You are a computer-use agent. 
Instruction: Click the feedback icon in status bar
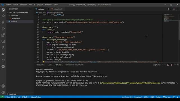(x=174, y=97)
